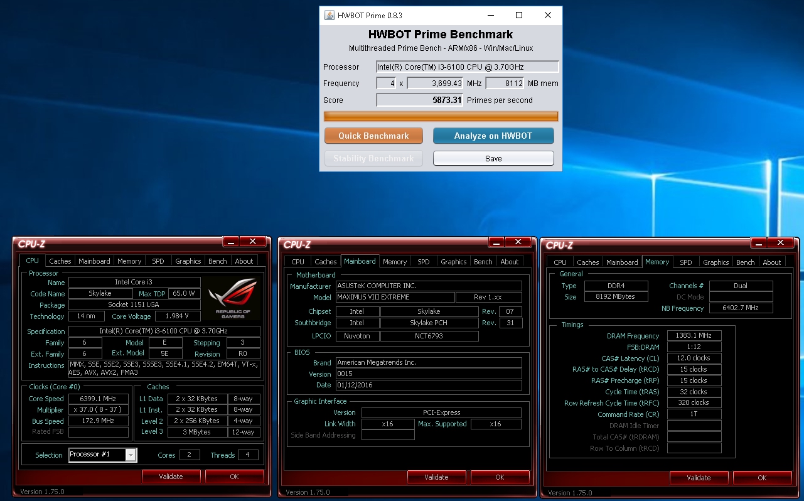Click OK in the CPU-Z processor window
Screen dimensions: 804x501
[234, 477]
